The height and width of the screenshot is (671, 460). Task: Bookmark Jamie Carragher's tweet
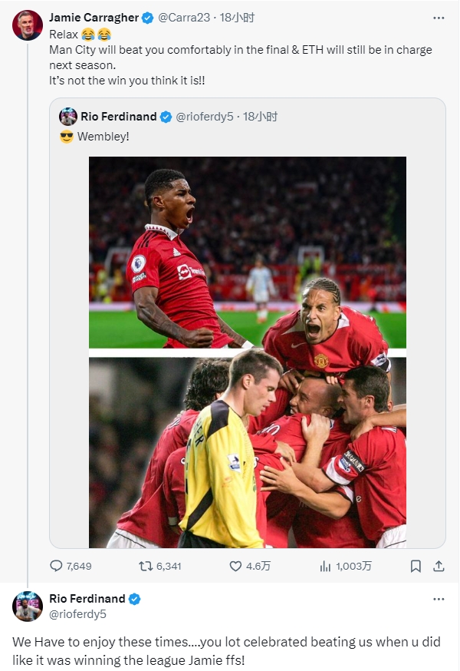[416, 566]
